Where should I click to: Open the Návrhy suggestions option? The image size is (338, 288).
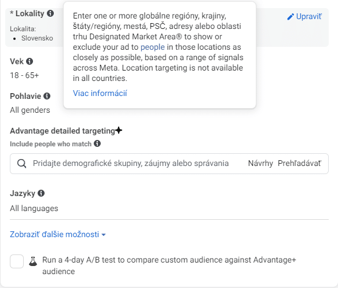260,164
